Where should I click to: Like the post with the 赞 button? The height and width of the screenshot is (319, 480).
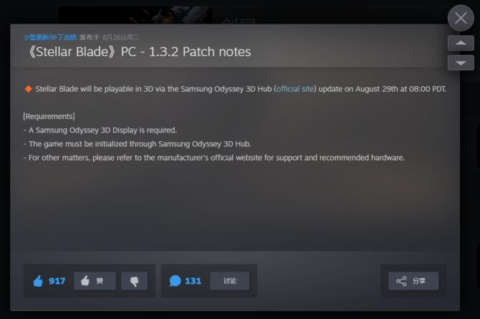(95, 281)
